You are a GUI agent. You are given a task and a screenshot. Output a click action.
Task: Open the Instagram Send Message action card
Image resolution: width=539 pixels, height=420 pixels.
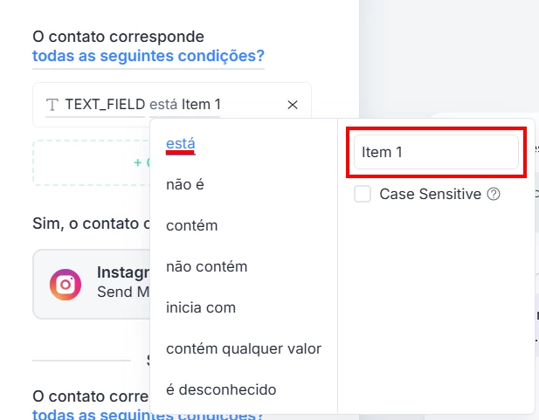(92, 285)
